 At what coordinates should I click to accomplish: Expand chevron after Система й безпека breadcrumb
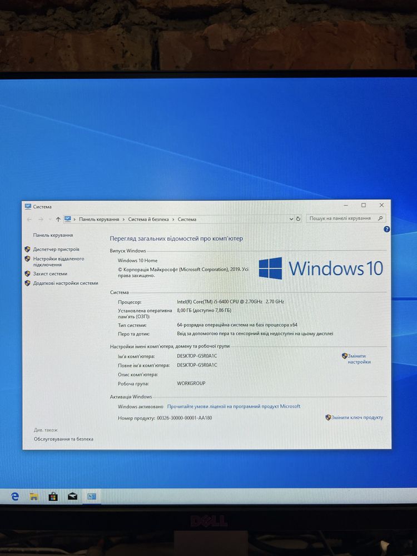(x=173, y=220)
